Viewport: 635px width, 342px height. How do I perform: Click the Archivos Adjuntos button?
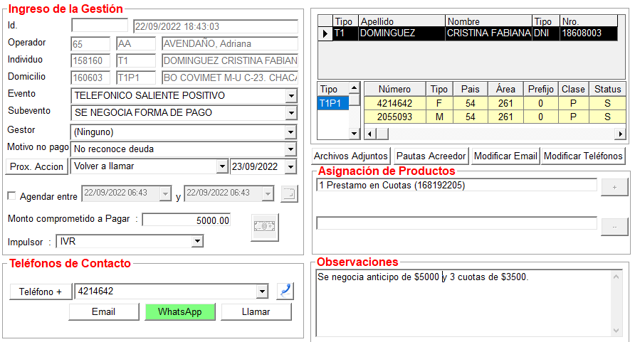coord(351,156)
